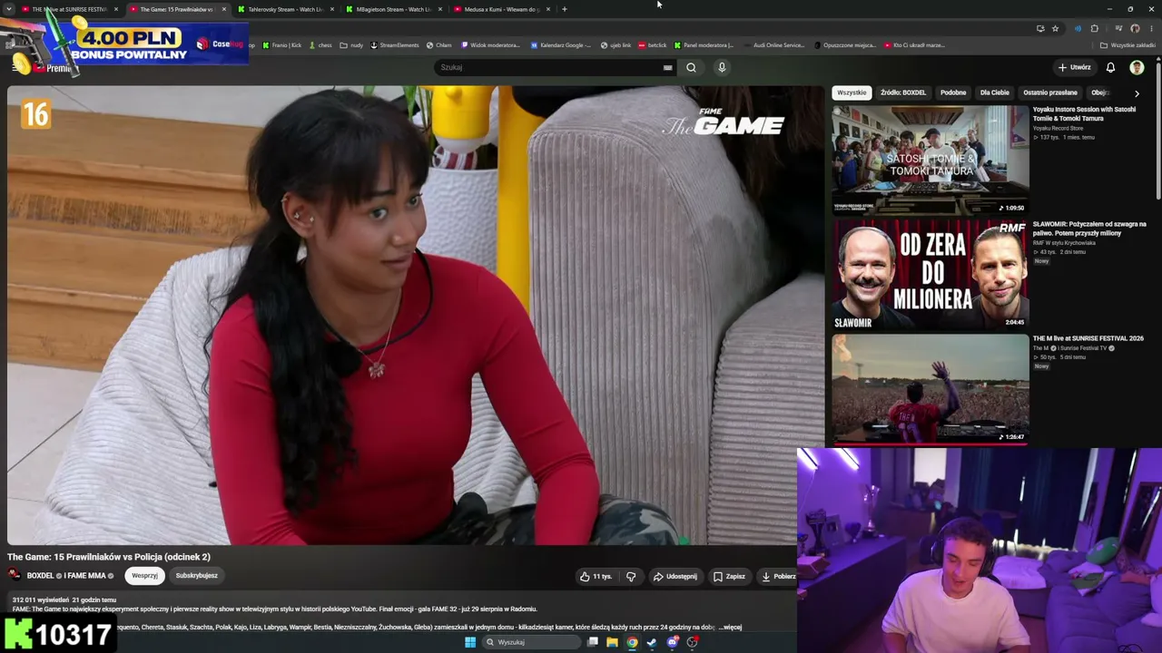Select the 'Podobne' filter chip
The image size is (1162, 653).
[x=953, y=93]
